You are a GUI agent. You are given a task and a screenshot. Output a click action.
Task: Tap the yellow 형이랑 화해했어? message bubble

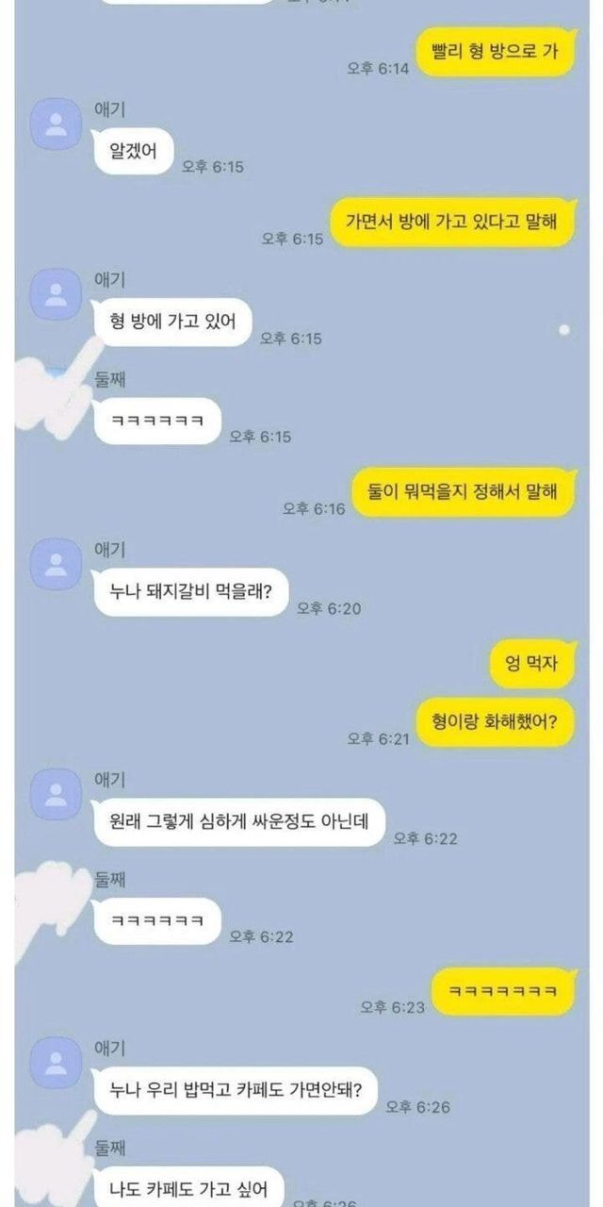(496, 722)
